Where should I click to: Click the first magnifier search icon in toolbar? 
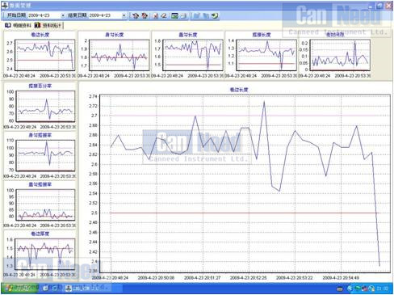tap(136, 15)
